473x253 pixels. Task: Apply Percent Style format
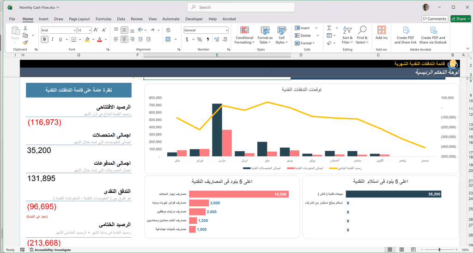point(200,39)
